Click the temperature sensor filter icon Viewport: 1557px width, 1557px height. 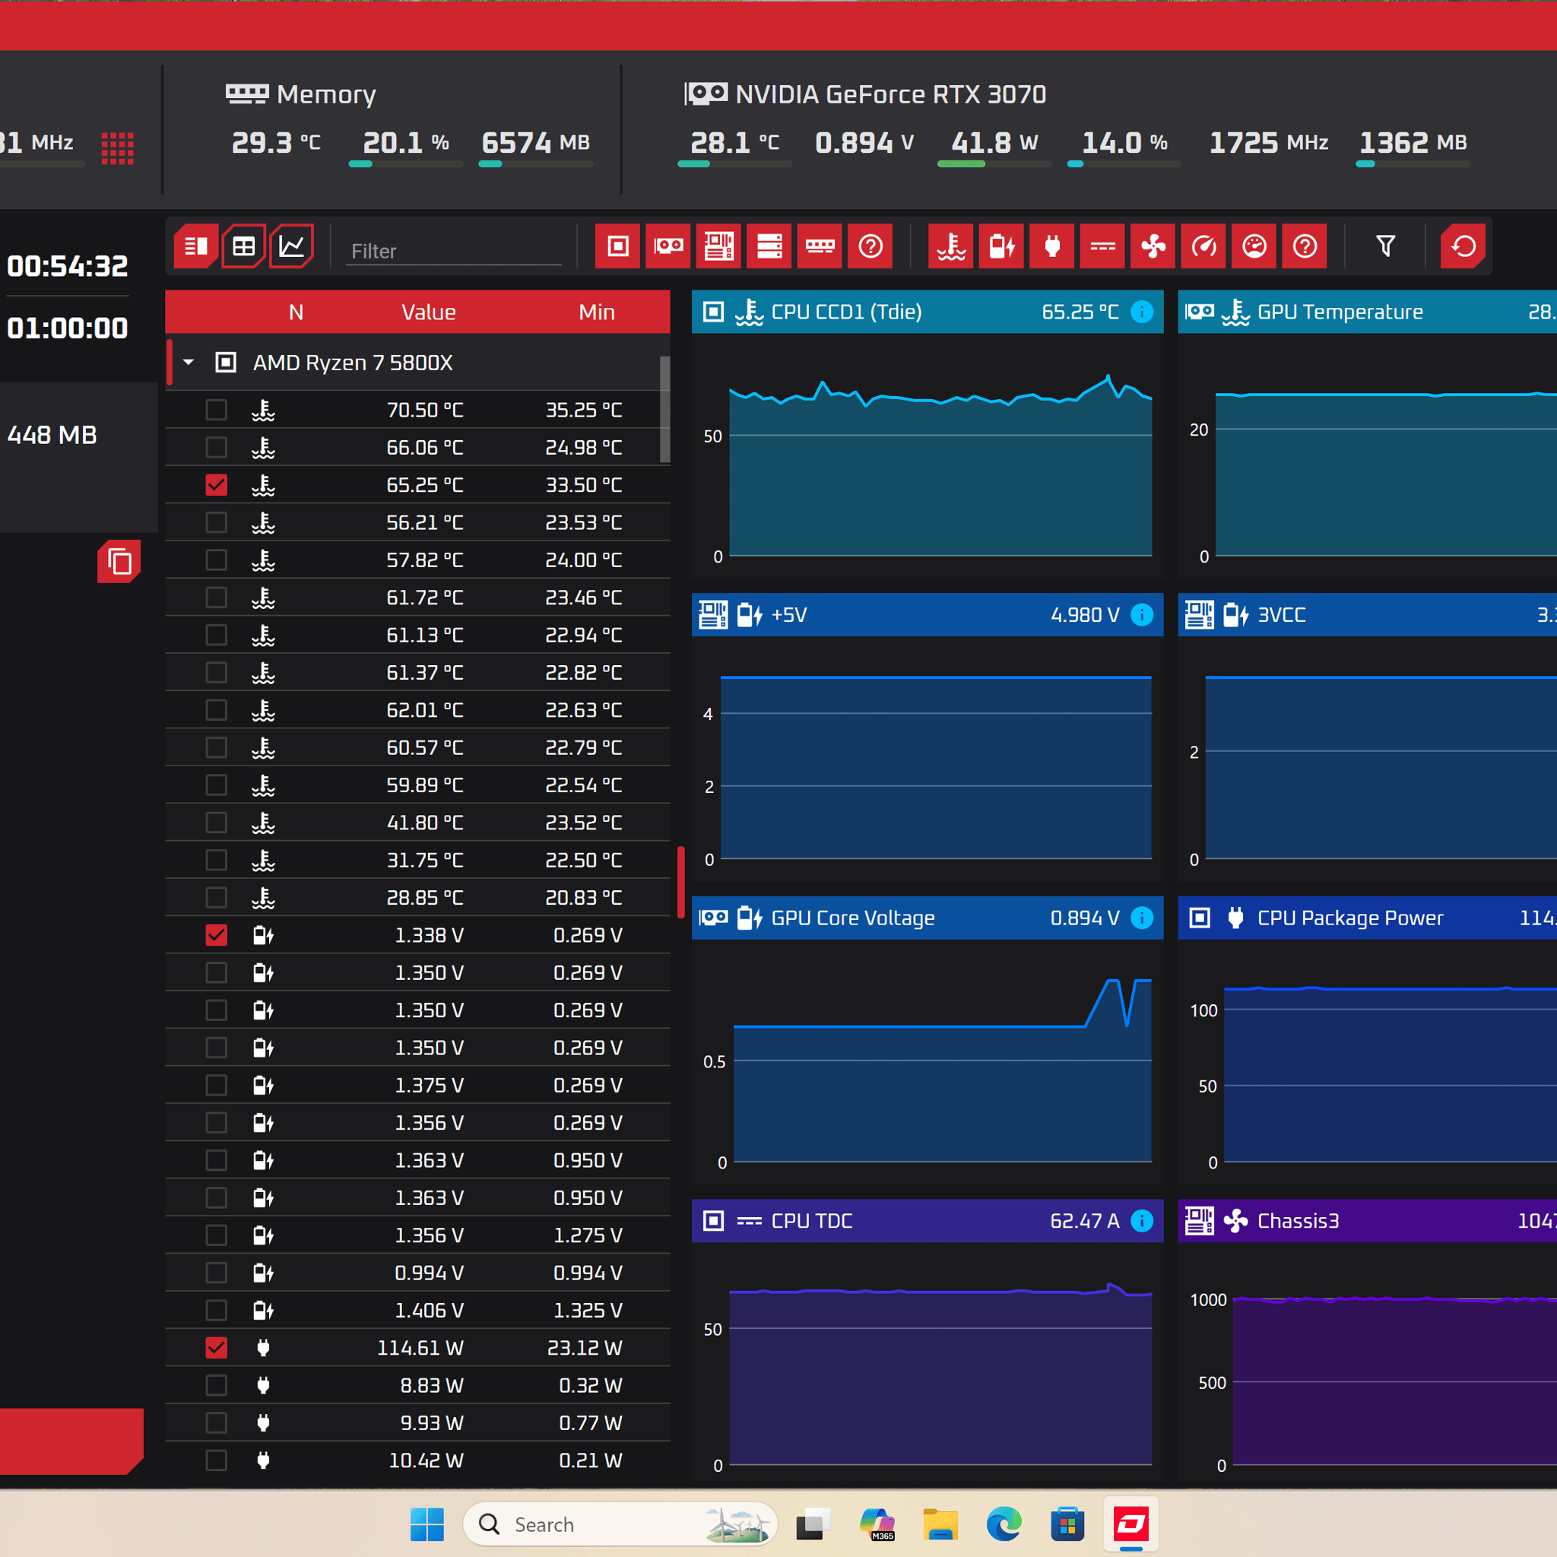[x=951, y=246]
